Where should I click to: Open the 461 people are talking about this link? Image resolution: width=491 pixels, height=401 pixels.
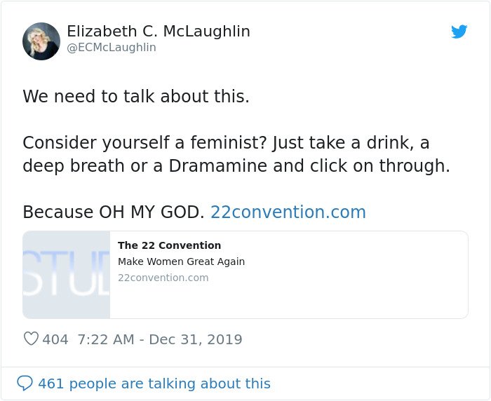click(x=154, y=383)
